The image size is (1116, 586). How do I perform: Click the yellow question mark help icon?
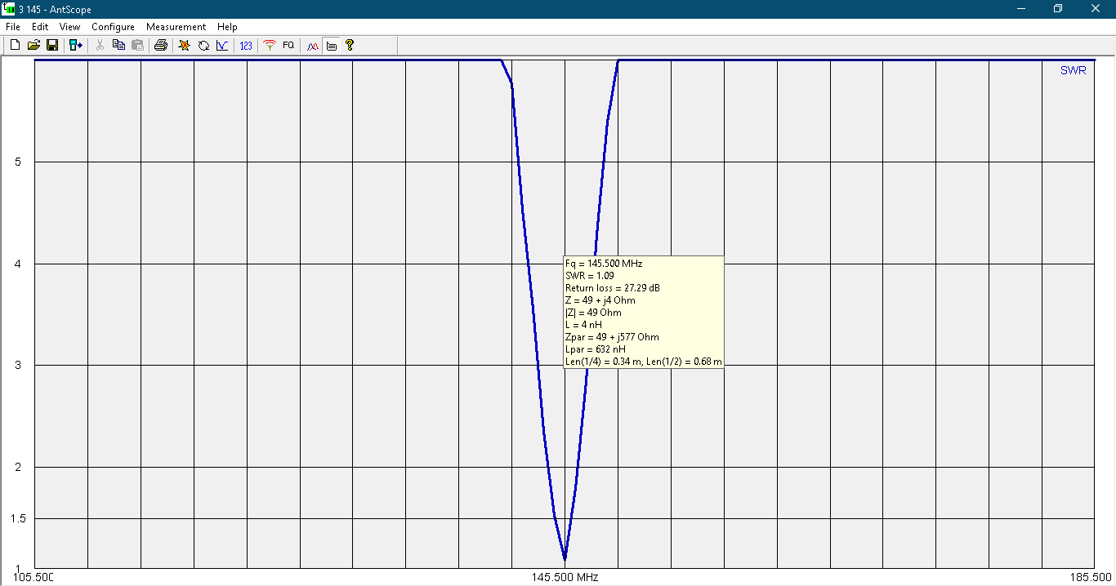coord(350,46)
